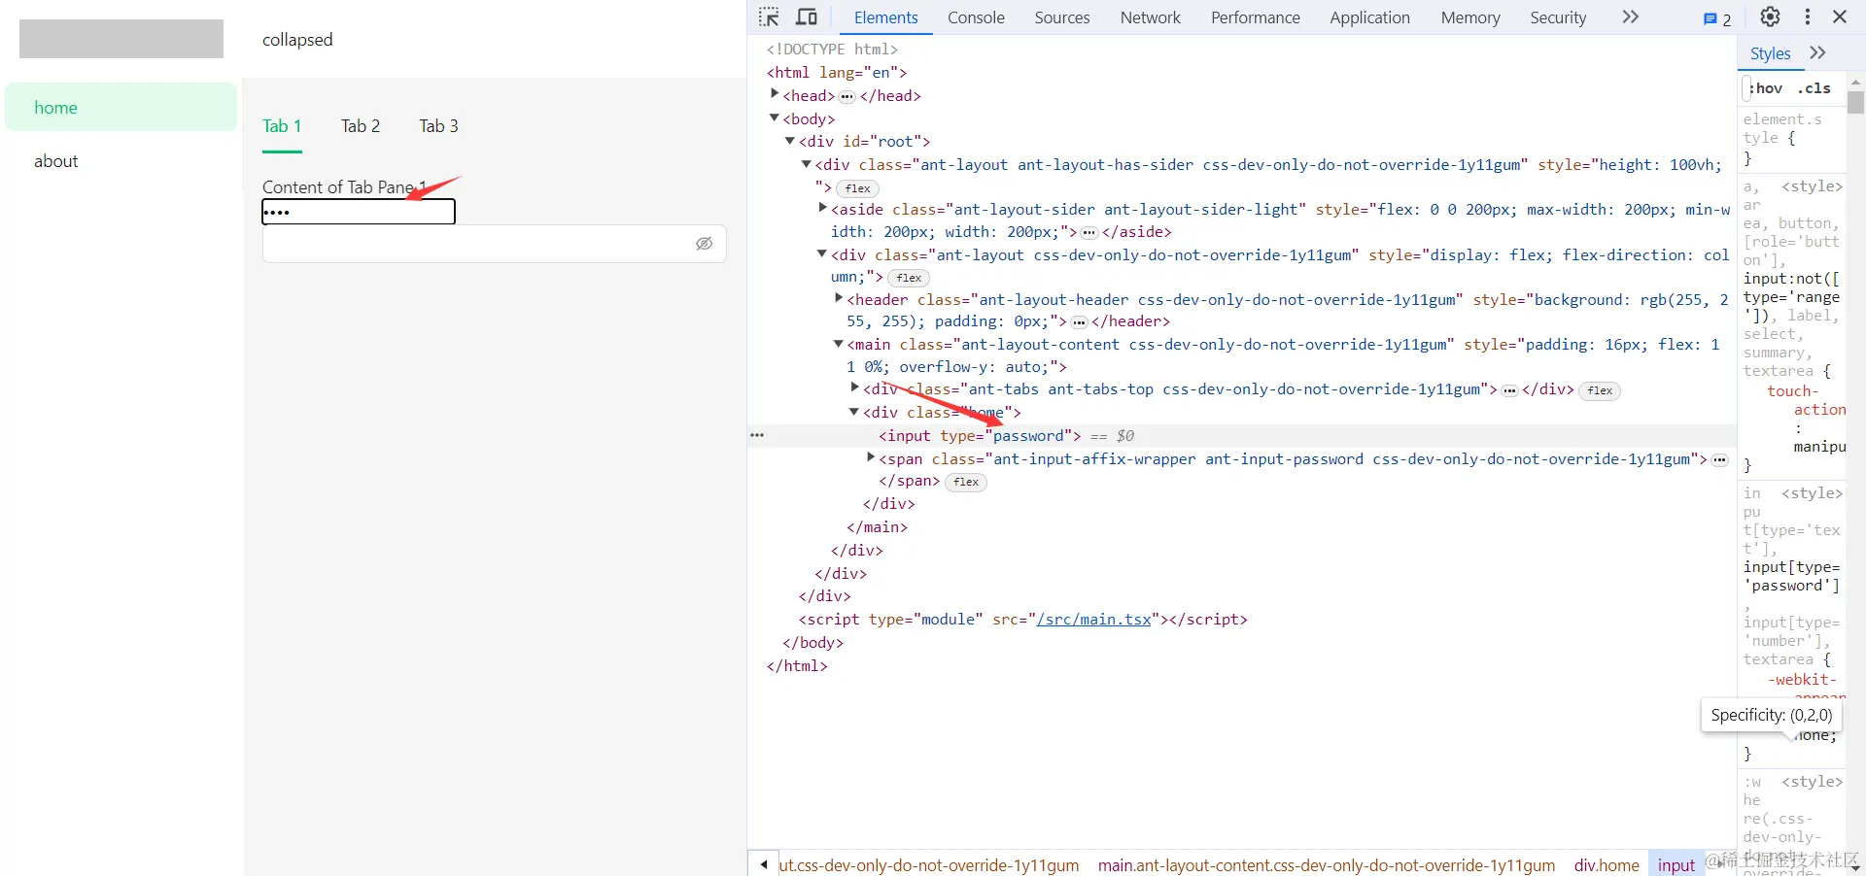Image resolution: width=1866 pixels, height=876 pixels.
Task: Select the home sidebar menu item
Action: pos(121,107)
